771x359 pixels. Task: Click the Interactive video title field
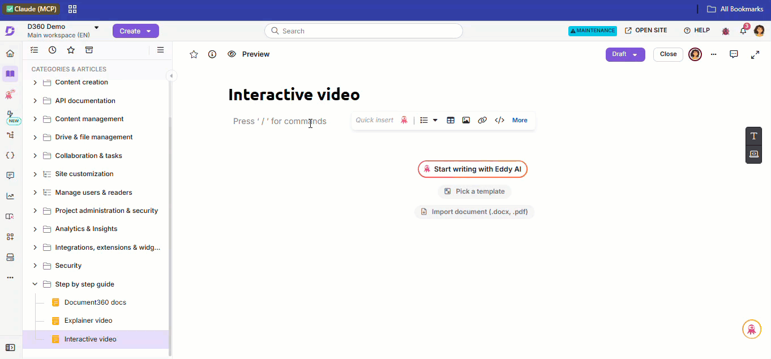click(x=294, y=95)
